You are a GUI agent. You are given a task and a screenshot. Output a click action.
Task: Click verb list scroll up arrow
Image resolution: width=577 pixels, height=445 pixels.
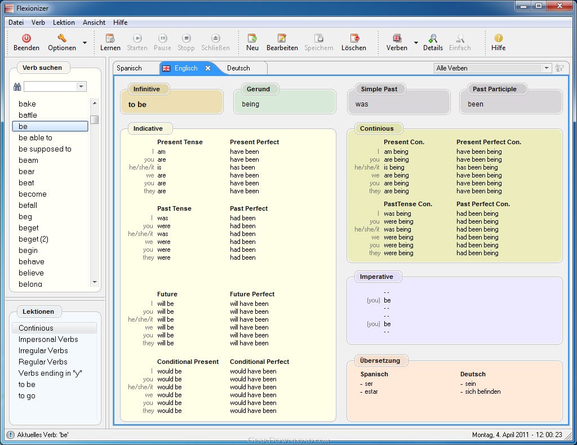click(x=95, y=103)
